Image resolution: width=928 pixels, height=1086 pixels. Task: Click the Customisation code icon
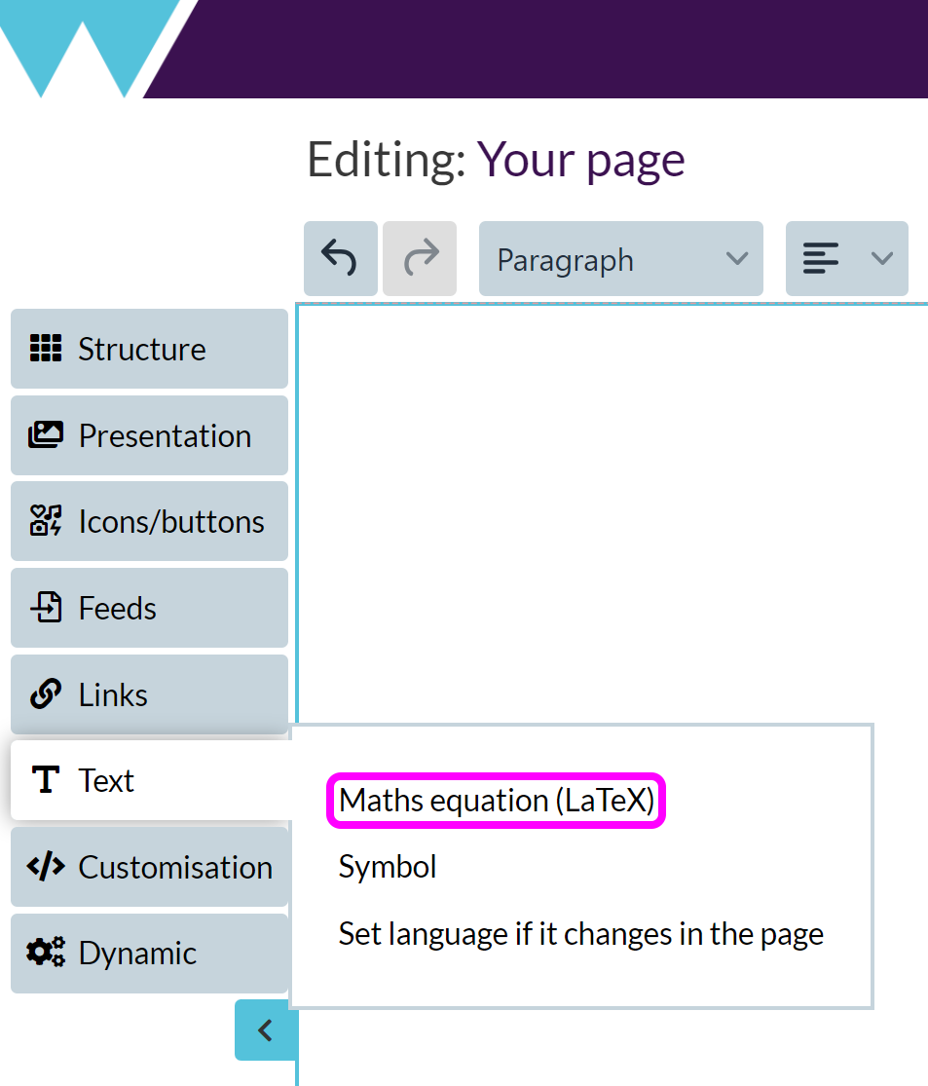pyautogui.click(x=45, y=867)
